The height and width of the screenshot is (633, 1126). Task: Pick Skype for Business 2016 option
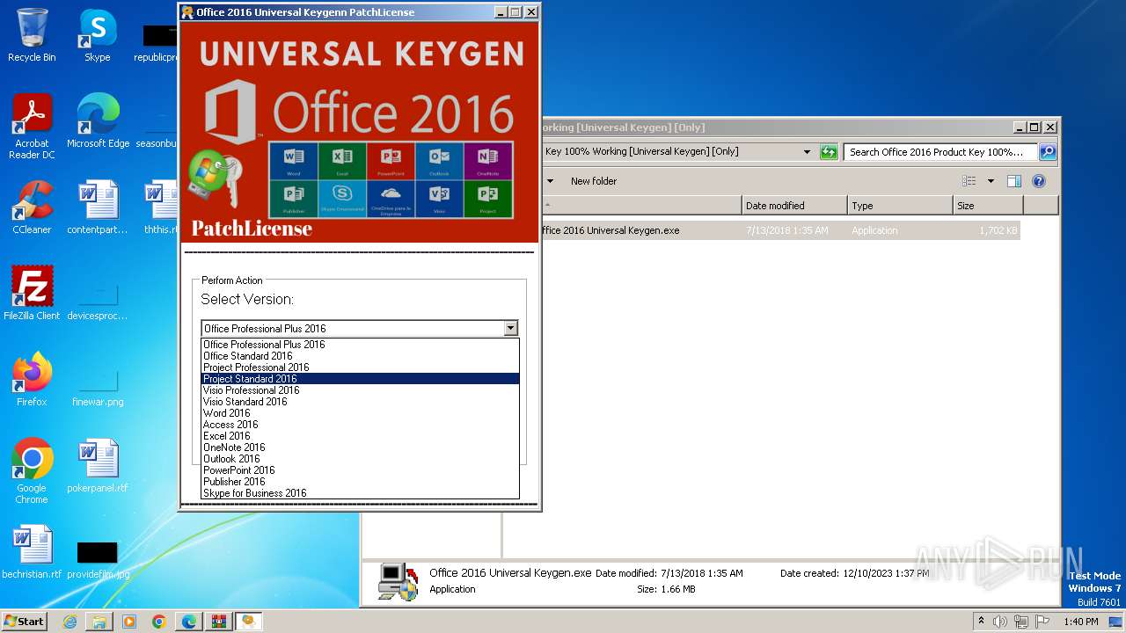360,493
